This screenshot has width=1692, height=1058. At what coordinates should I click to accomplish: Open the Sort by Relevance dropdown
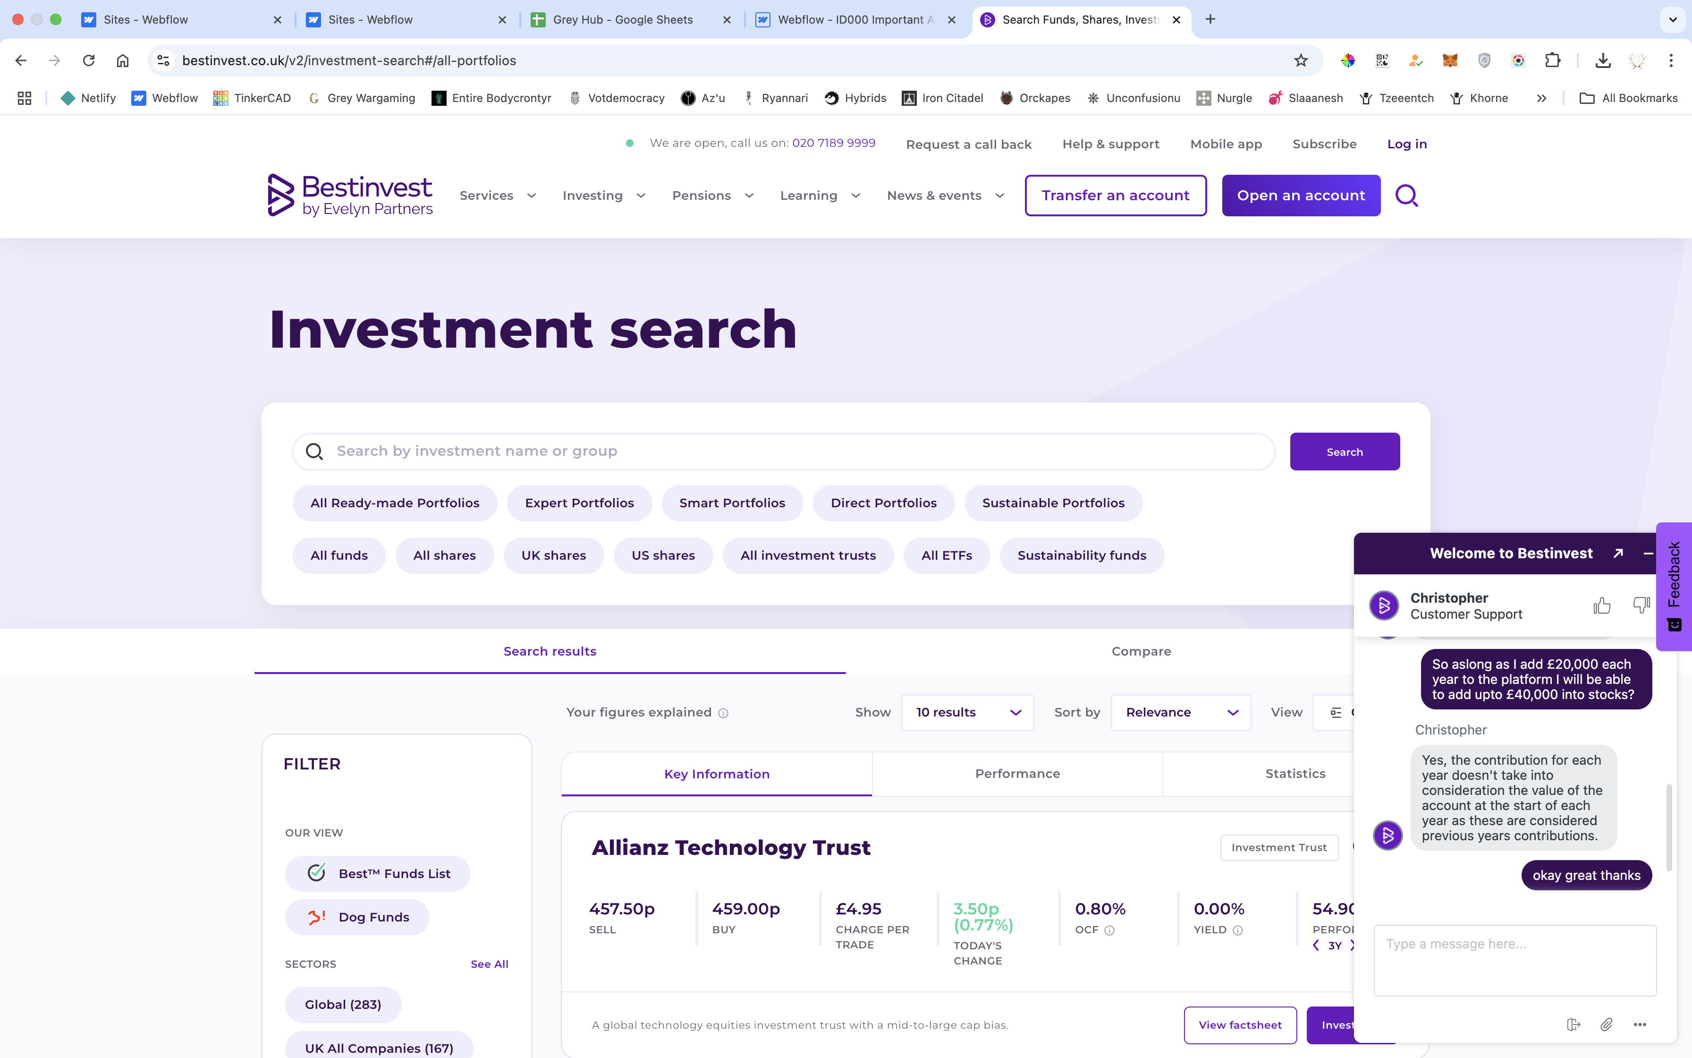point(1180,712)
